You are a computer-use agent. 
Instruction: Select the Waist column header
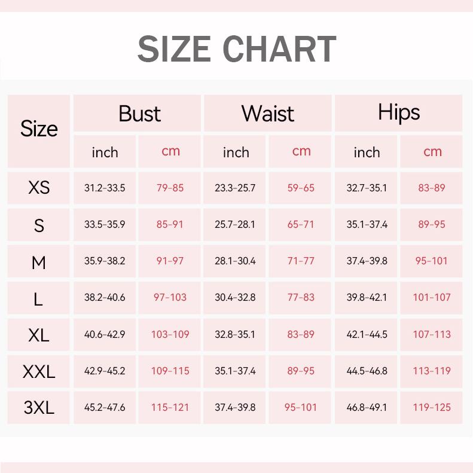point(268,113)
